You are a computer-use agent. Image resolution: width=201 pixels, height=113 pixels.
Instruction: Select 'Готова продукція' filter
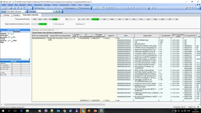click(58, 24)
